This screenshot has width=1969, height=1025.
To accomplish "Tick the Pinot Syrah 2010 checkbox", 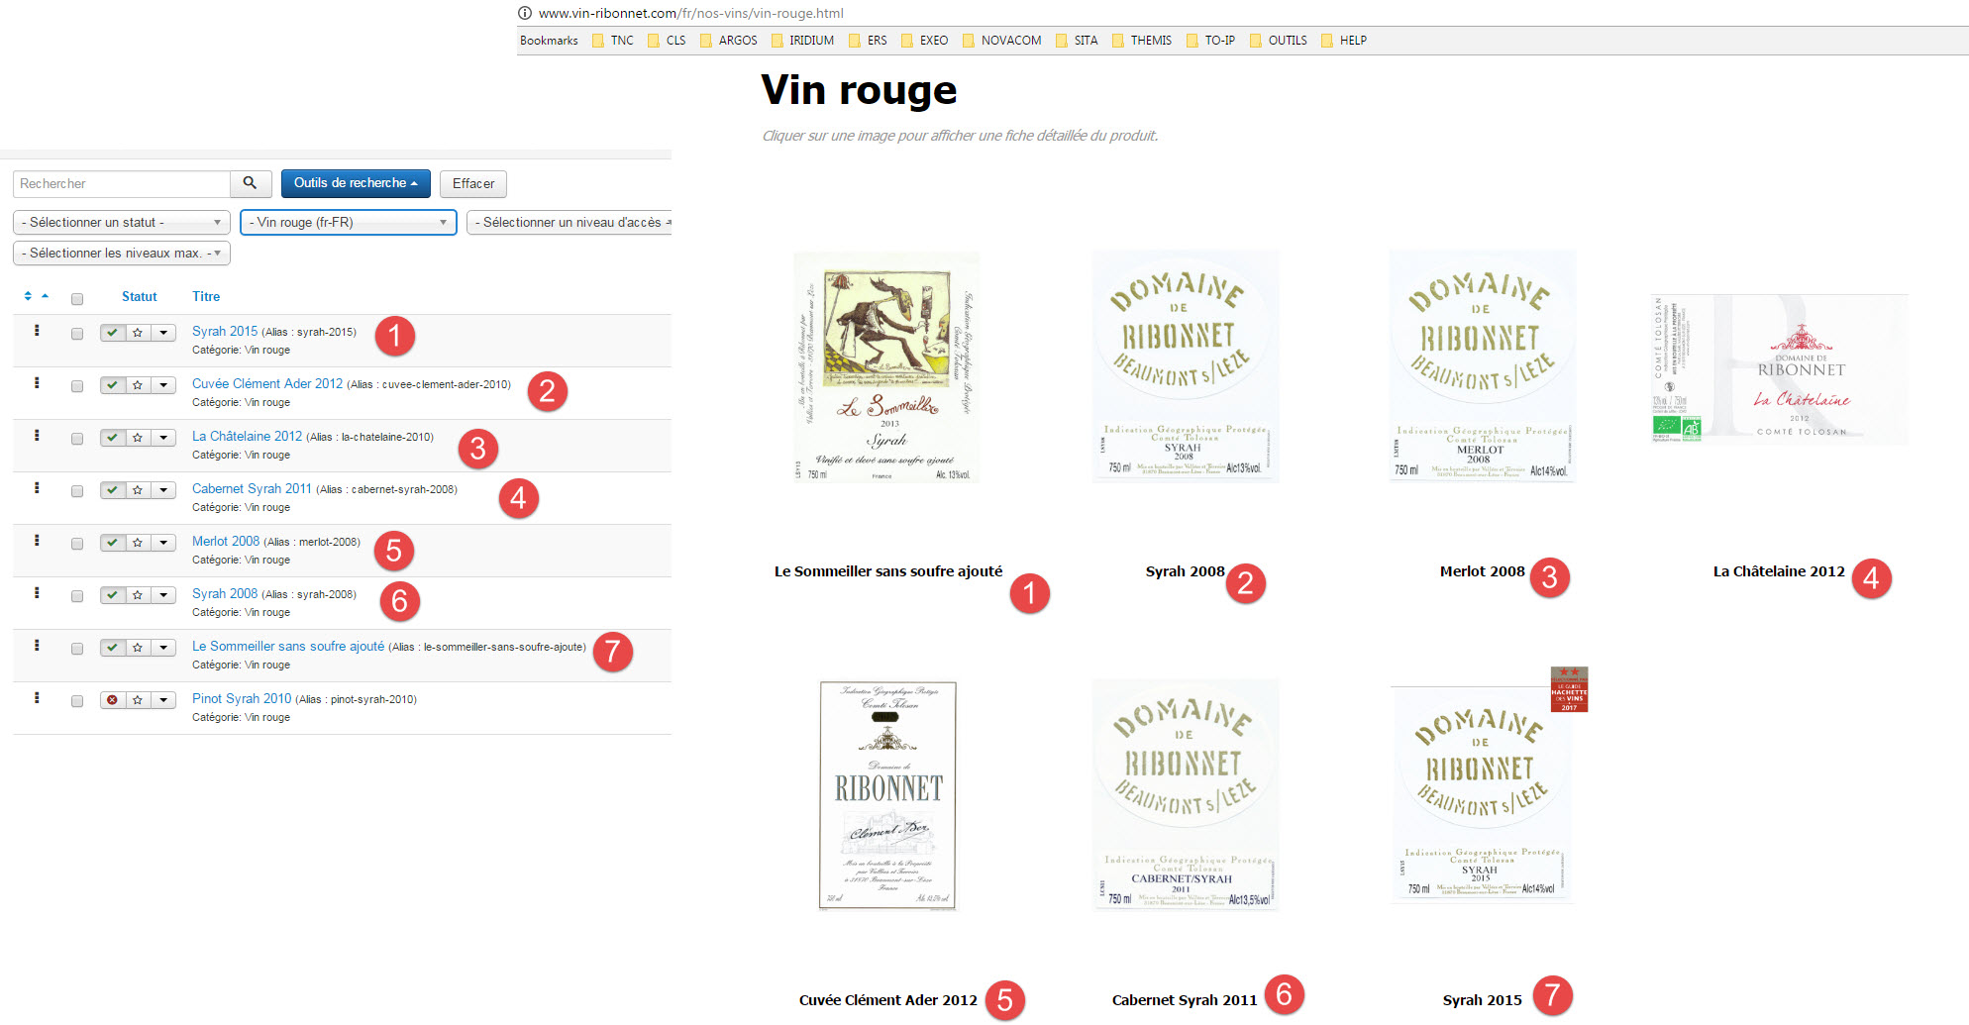I will point(77,701).
